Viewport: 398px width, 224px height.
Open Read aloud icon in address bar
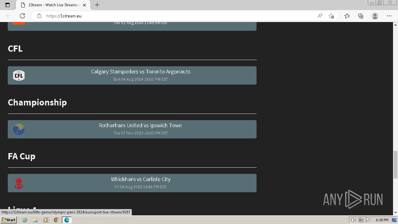[x=320, y=16]
